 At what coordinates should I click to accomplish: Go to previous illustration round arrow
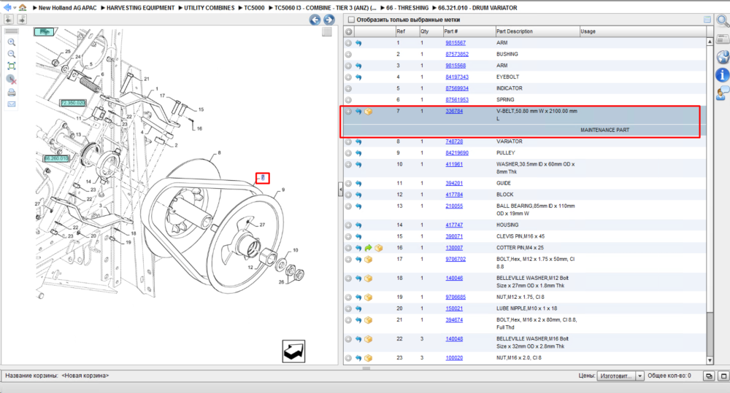coord(315,20)
